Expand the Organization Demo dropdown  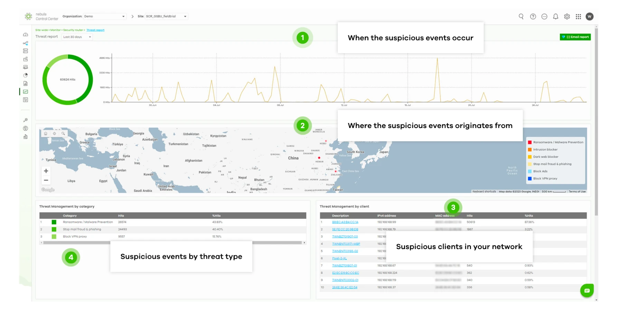(104, 16)
